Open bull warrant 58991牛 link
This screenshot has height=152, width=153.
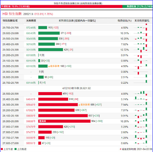tap(31, 143)
